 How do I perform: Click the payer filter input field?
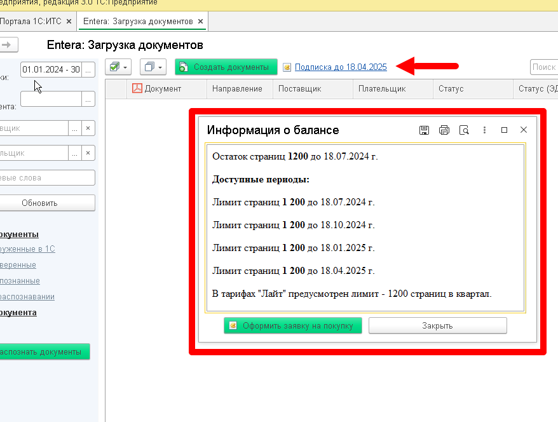click(x=34, y=153)
